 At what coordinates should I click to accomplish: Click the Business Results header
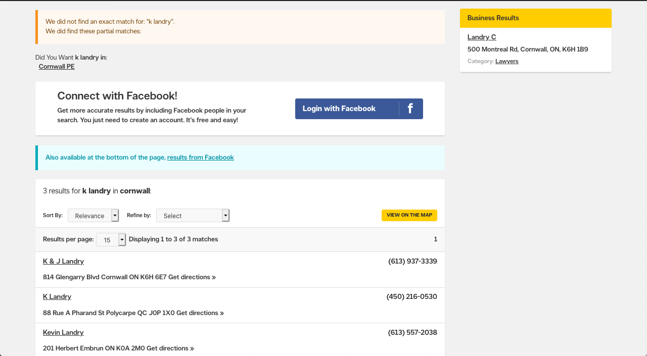click(x=536, y=18)
